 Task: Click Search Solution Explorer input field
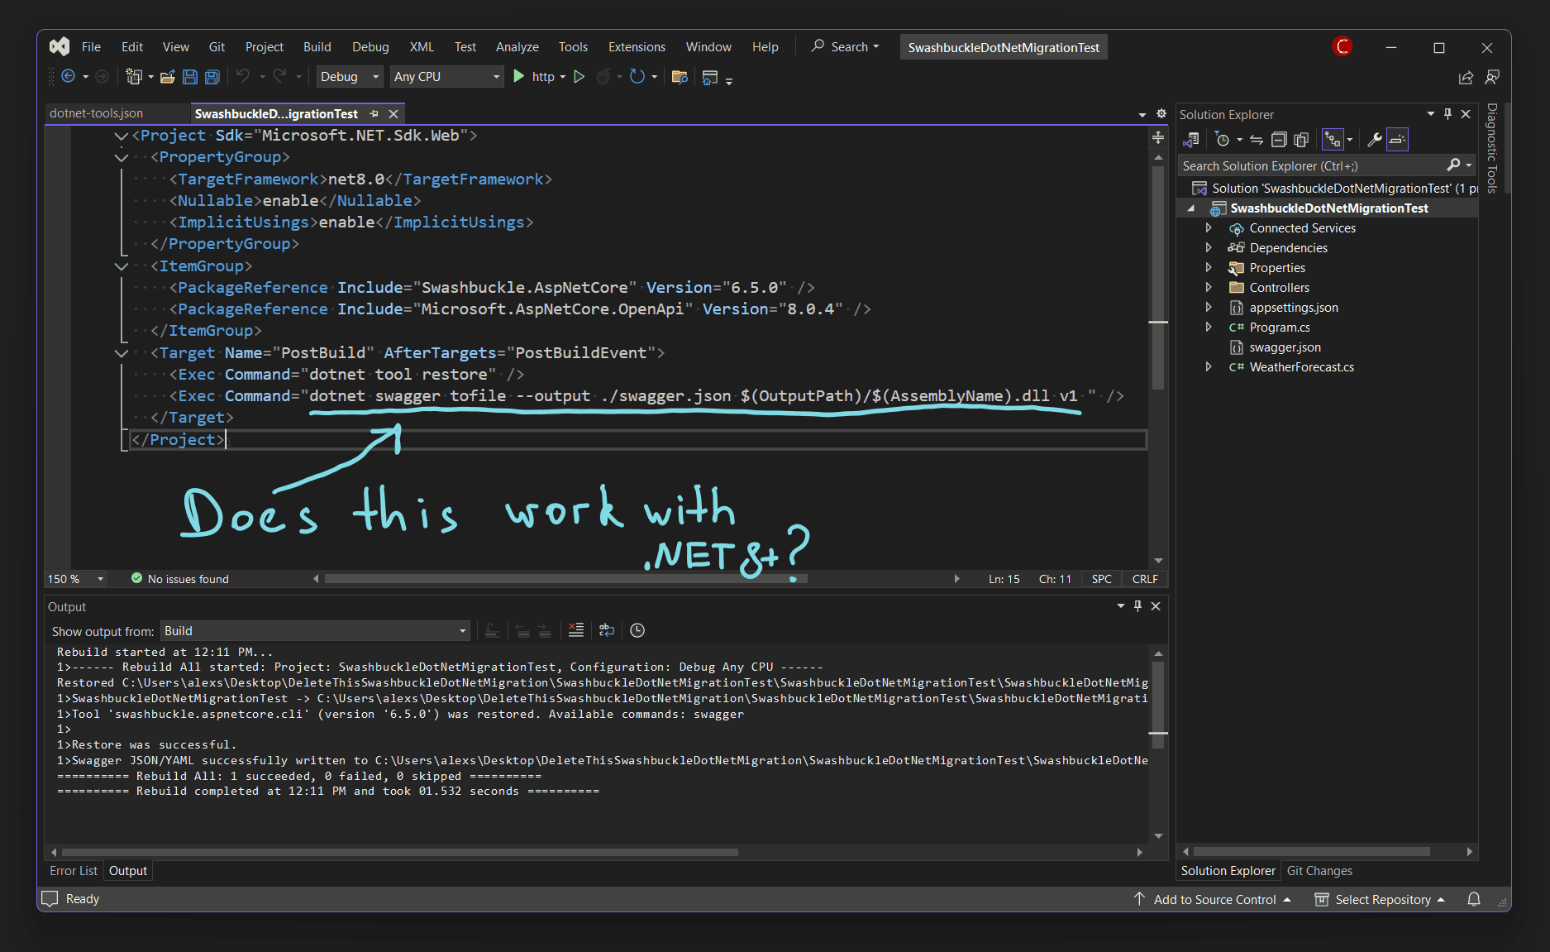coord(1314,165)
